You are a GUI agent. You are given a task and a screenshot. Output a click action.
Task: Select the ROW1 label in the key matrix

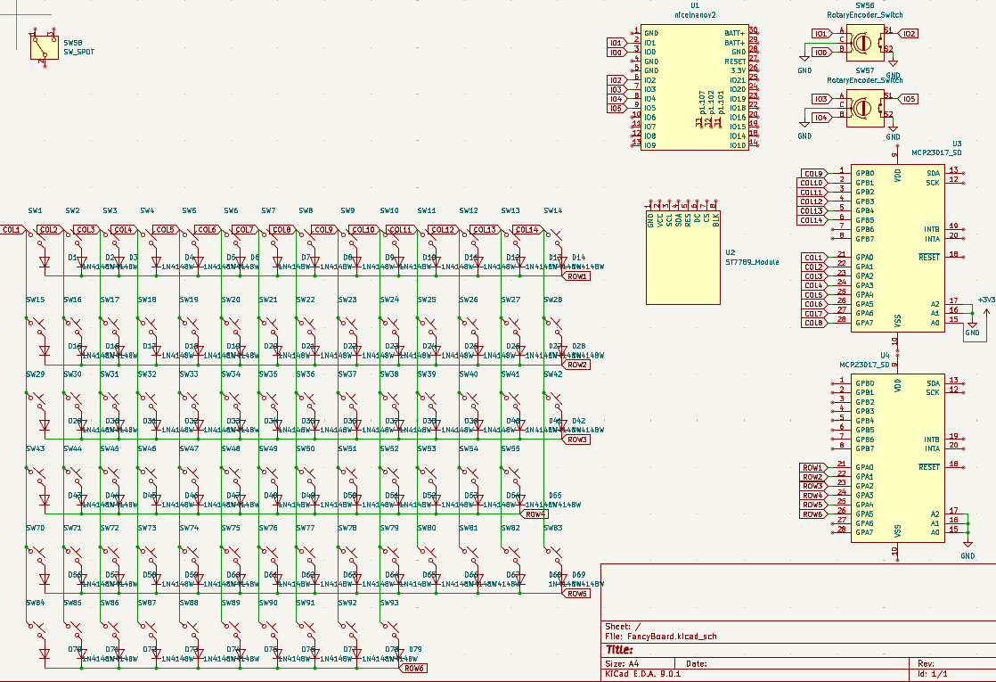pos(576,276)
